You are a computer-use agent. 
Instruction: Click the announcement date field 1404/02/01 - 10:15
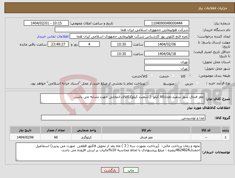[x=46, y=23]
